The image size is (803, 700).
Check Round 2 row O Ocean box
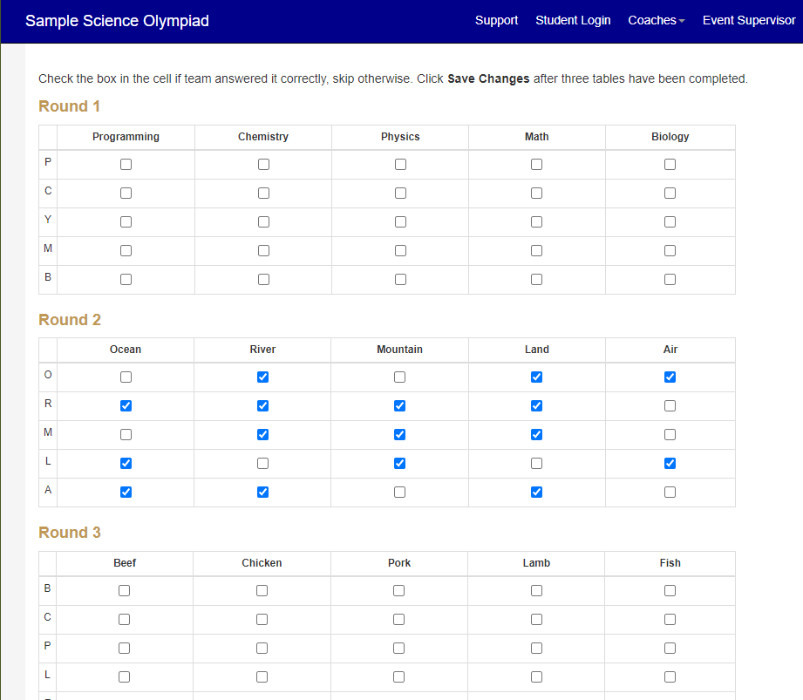point(126,377)
